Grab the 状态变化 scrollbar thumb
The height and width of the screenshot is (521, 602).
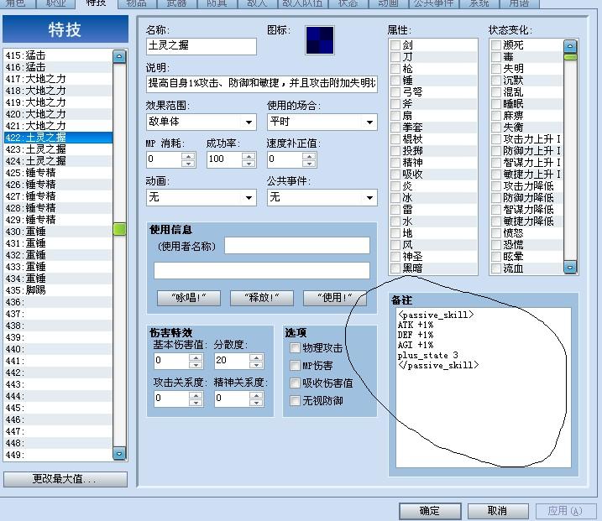click(x=570, y=57)
